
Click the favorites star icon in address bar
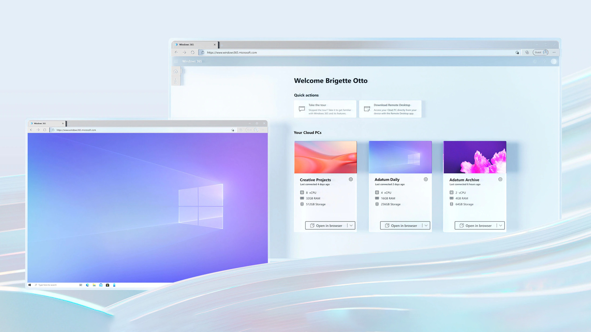tap(517, 53)
